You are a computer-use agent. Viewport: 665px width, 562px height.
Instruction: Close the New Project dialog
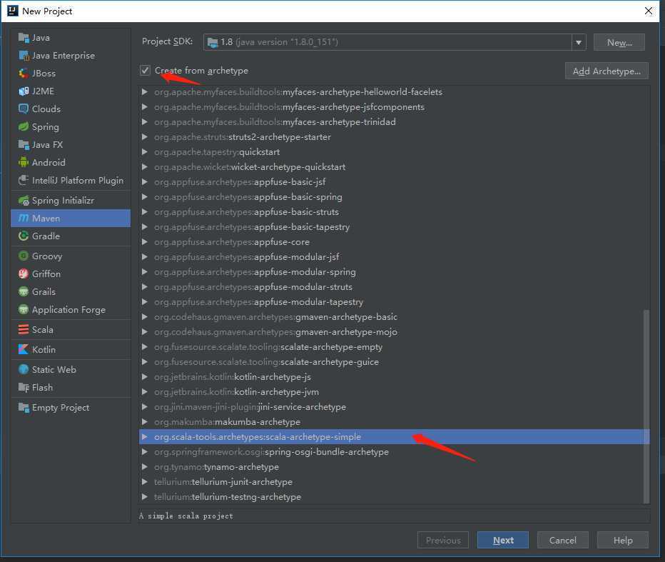pyautogui.click(x=649, y=11)
